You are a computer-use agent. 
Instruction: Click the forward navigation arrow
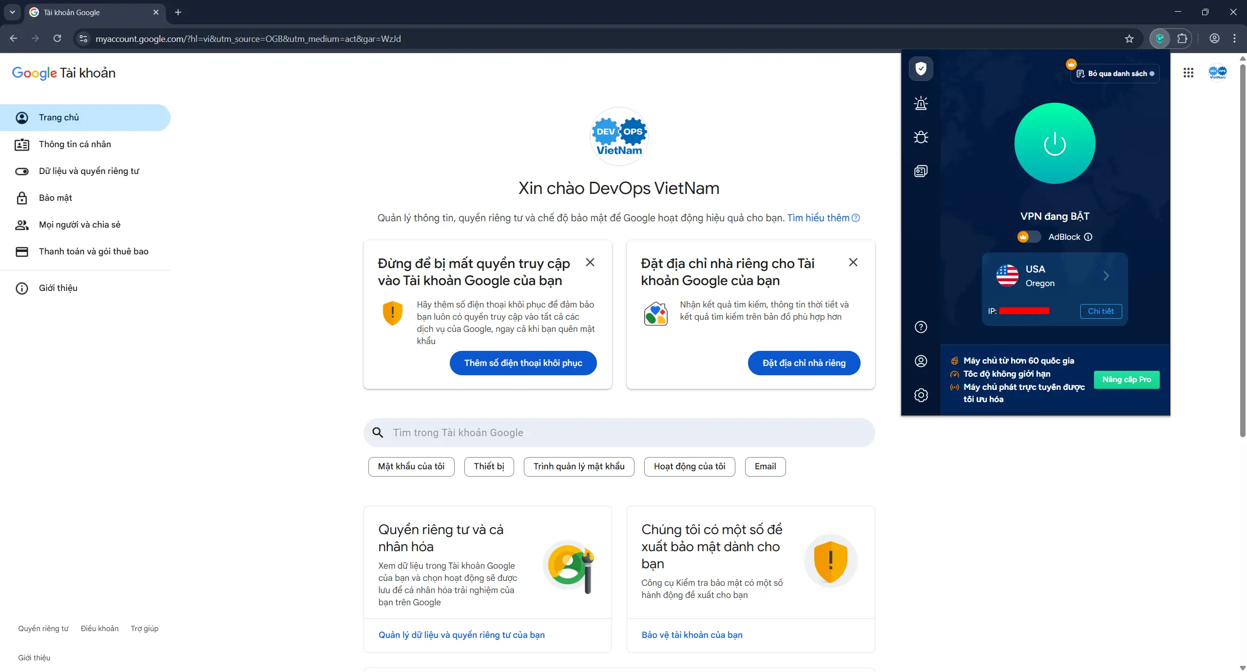35,38
